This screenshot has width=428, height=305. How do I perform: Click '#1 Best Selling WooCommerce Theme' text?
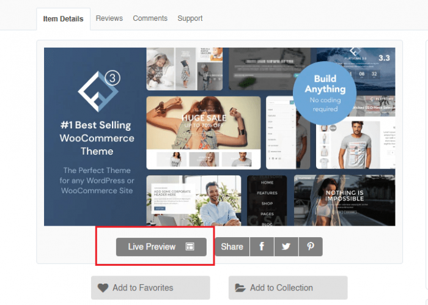97,138
